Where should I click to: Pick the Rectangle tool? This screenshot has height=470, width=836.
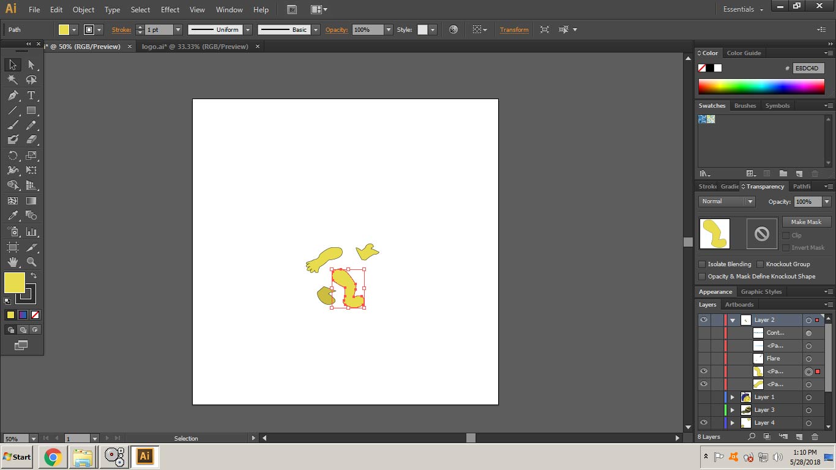[x=31, y=111]
